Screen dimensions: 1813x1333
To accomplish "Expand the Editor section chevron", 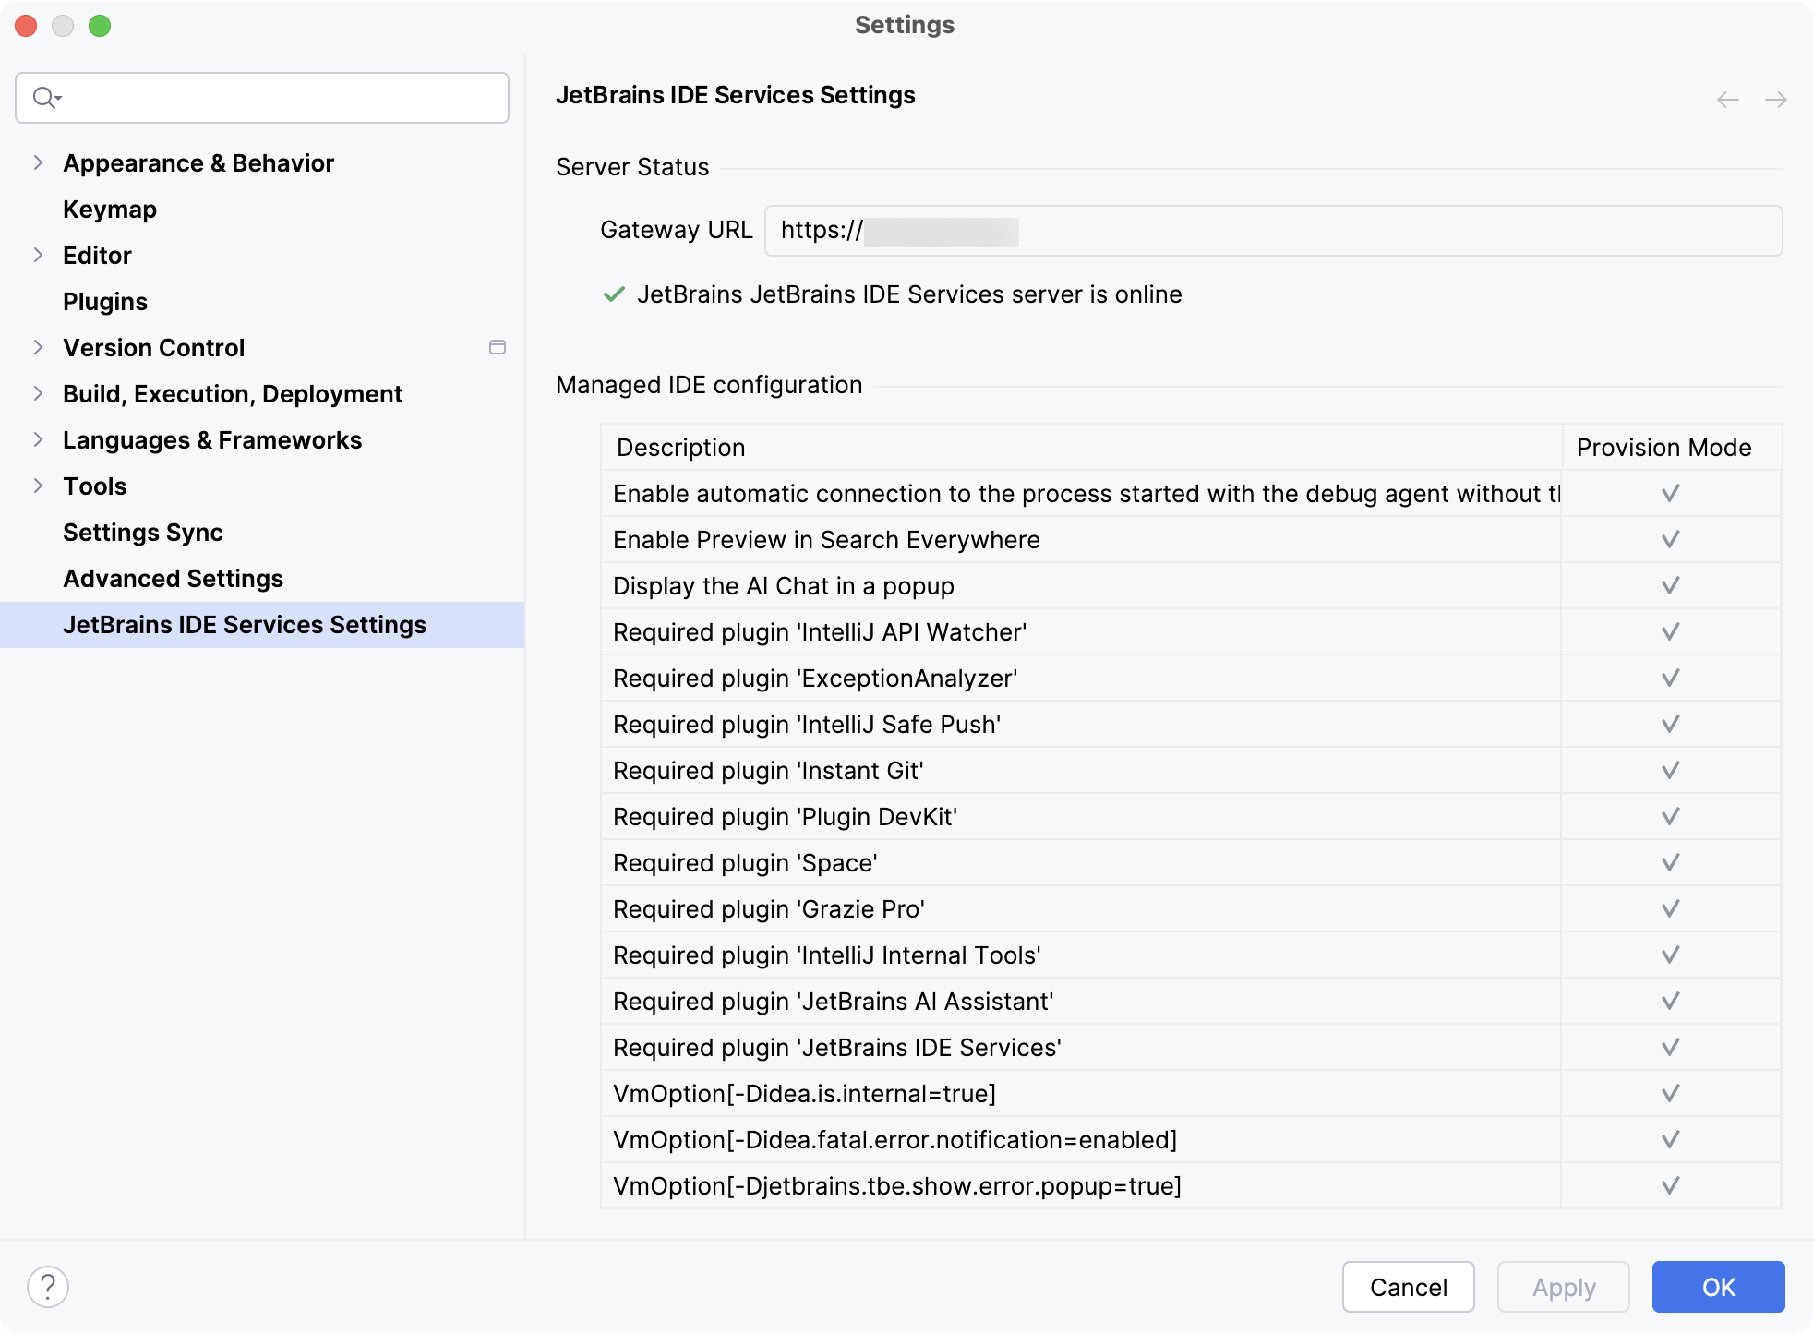I will [38, 255].
